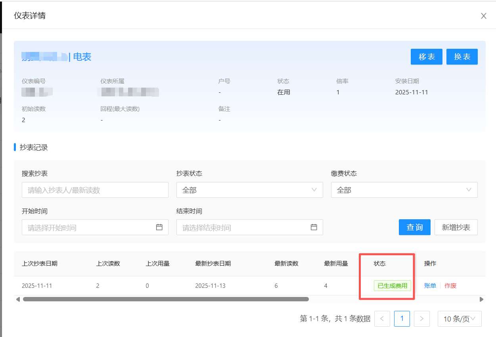Expand the 缴费状态 dropdown
The height and width of the screenshot is (337, 496).
pyautogui.click(x=404, y=190)
